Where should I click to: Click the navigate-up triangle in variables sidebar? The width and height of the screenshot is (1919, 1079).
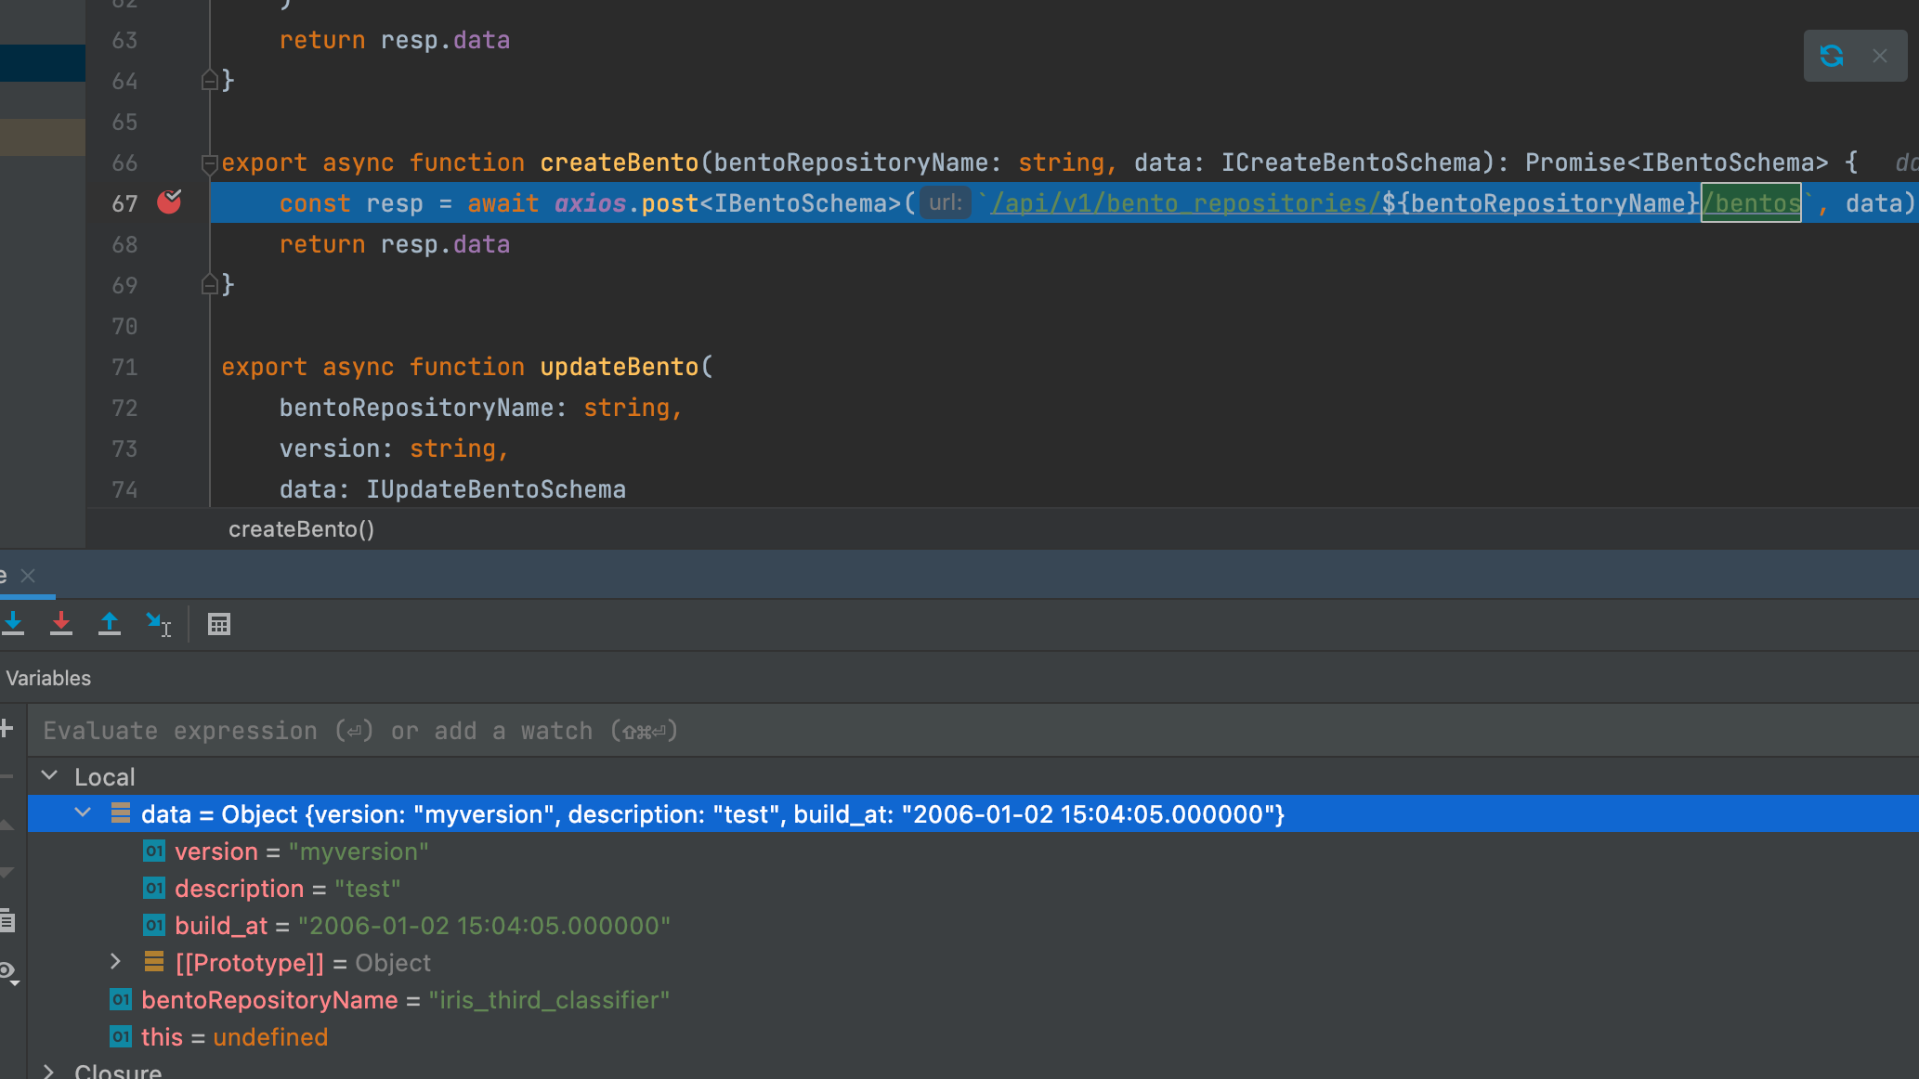click(x=5, y=823)
